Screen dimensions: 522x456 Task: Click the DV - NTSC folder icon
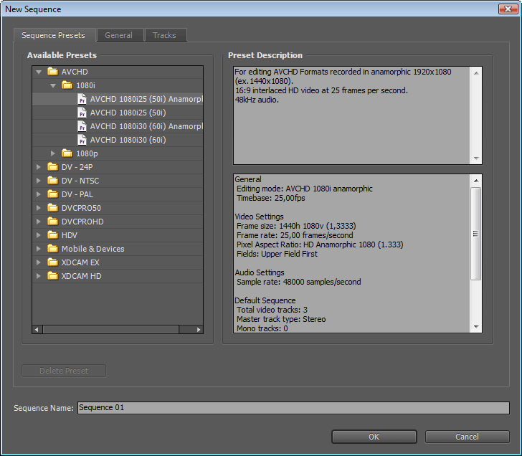coord(52,181)
